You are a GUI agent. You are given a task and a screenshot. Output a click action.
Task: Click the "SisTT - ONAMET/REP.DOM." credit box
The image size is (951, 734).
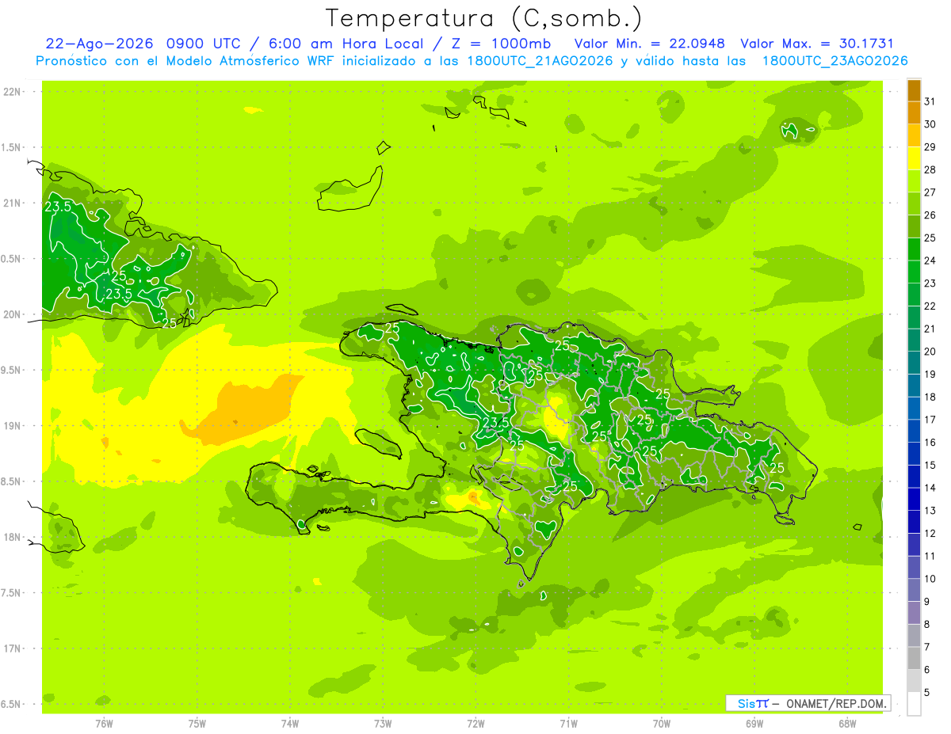pos(808,703)
